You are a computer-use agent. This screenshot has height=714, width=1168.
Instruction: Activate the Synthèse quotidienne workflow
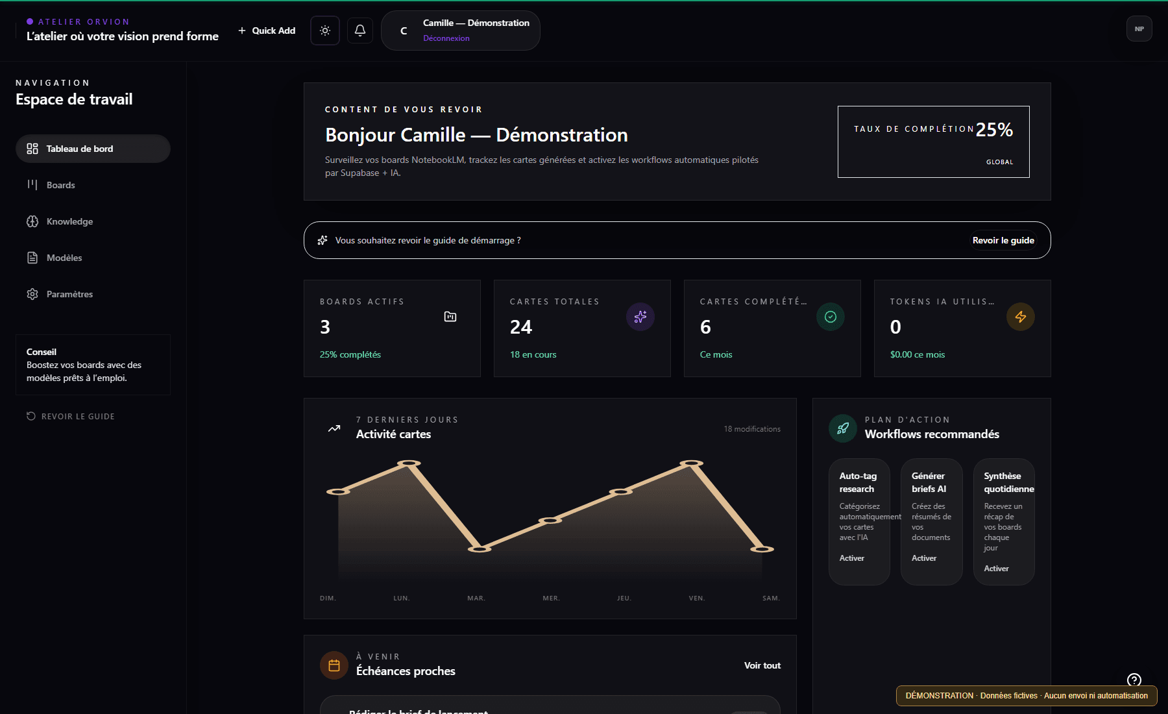996,569
